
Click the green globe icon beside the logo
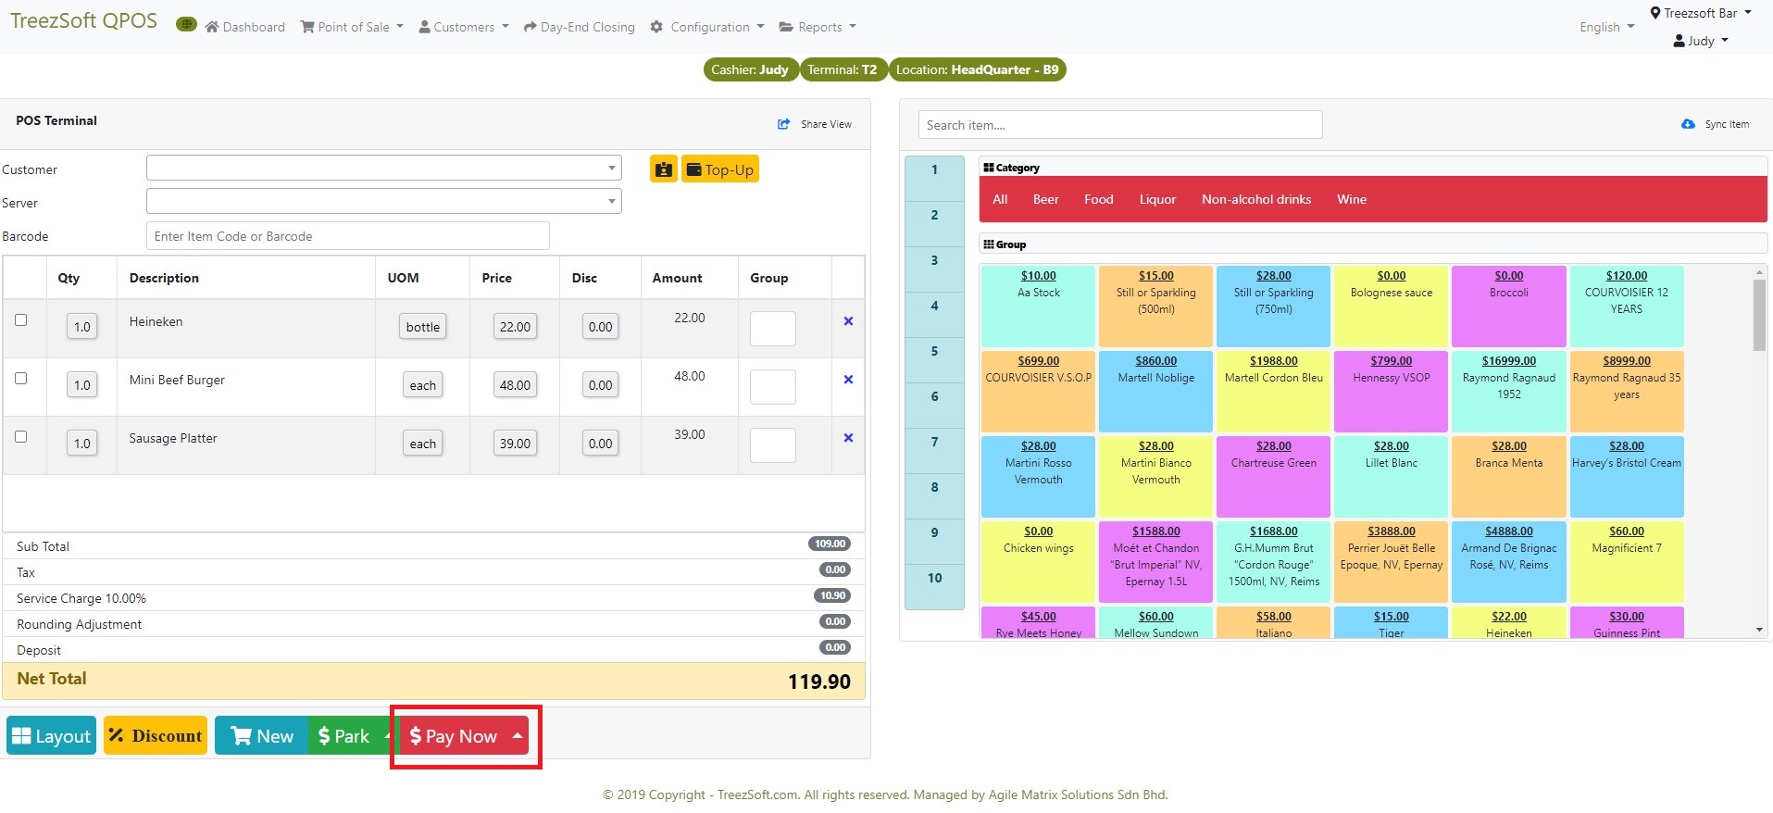coord(186,25)
